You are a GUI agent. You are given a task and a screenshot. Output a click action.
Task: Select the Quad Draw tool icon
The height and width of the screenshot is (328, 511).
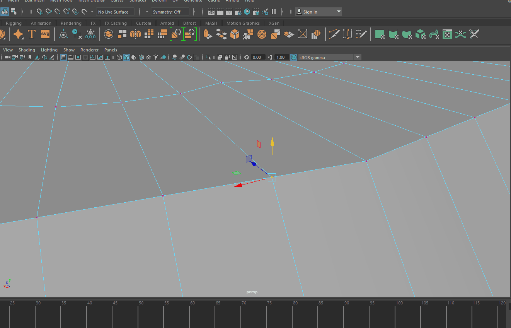click(361, 34)
